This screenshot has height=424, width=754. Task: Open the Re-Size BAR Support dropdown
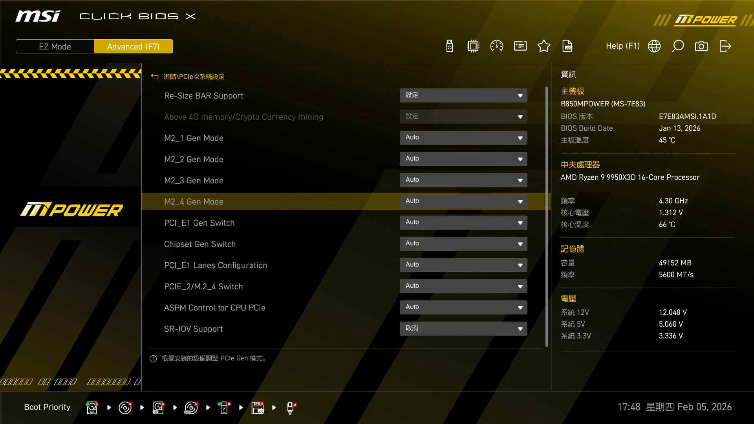(x=463, y=95)
